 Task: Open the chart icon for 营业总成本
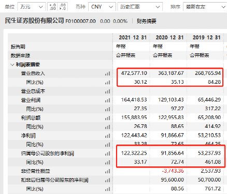tap(107, 92)
